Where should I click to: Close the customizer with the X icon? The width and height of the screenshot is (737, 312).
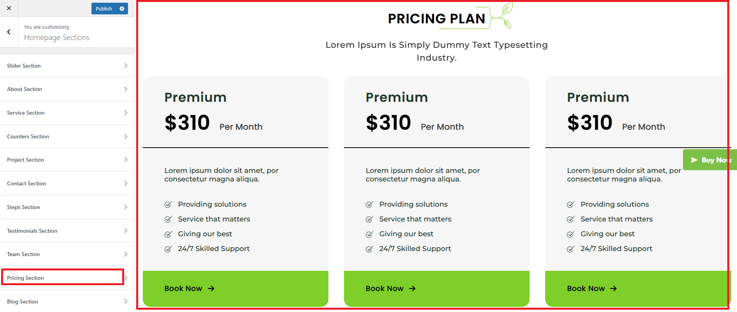tap(9, 8)
